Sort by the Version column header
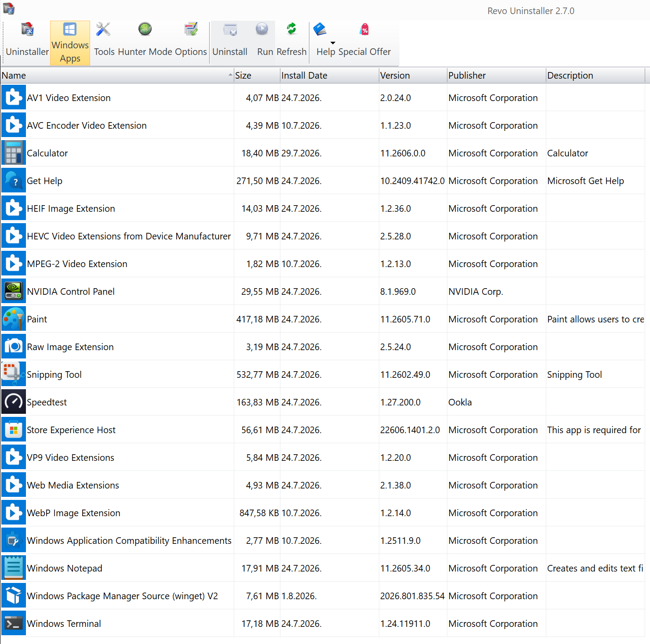This screenshot has height=644, width=650. click(x=413, y=76)
